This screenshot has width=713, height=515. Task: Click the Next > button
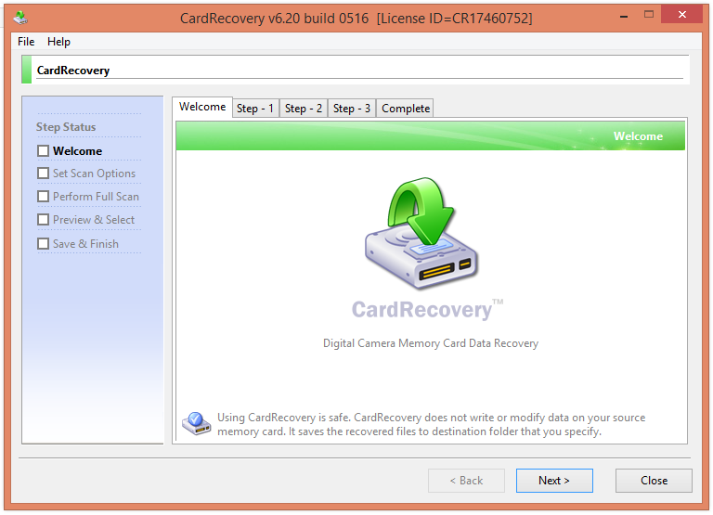(554, 481)
